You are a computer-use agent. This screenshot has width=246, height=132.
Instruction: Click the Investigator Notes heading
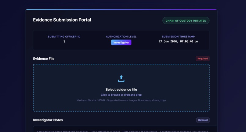tap(48, 120)
